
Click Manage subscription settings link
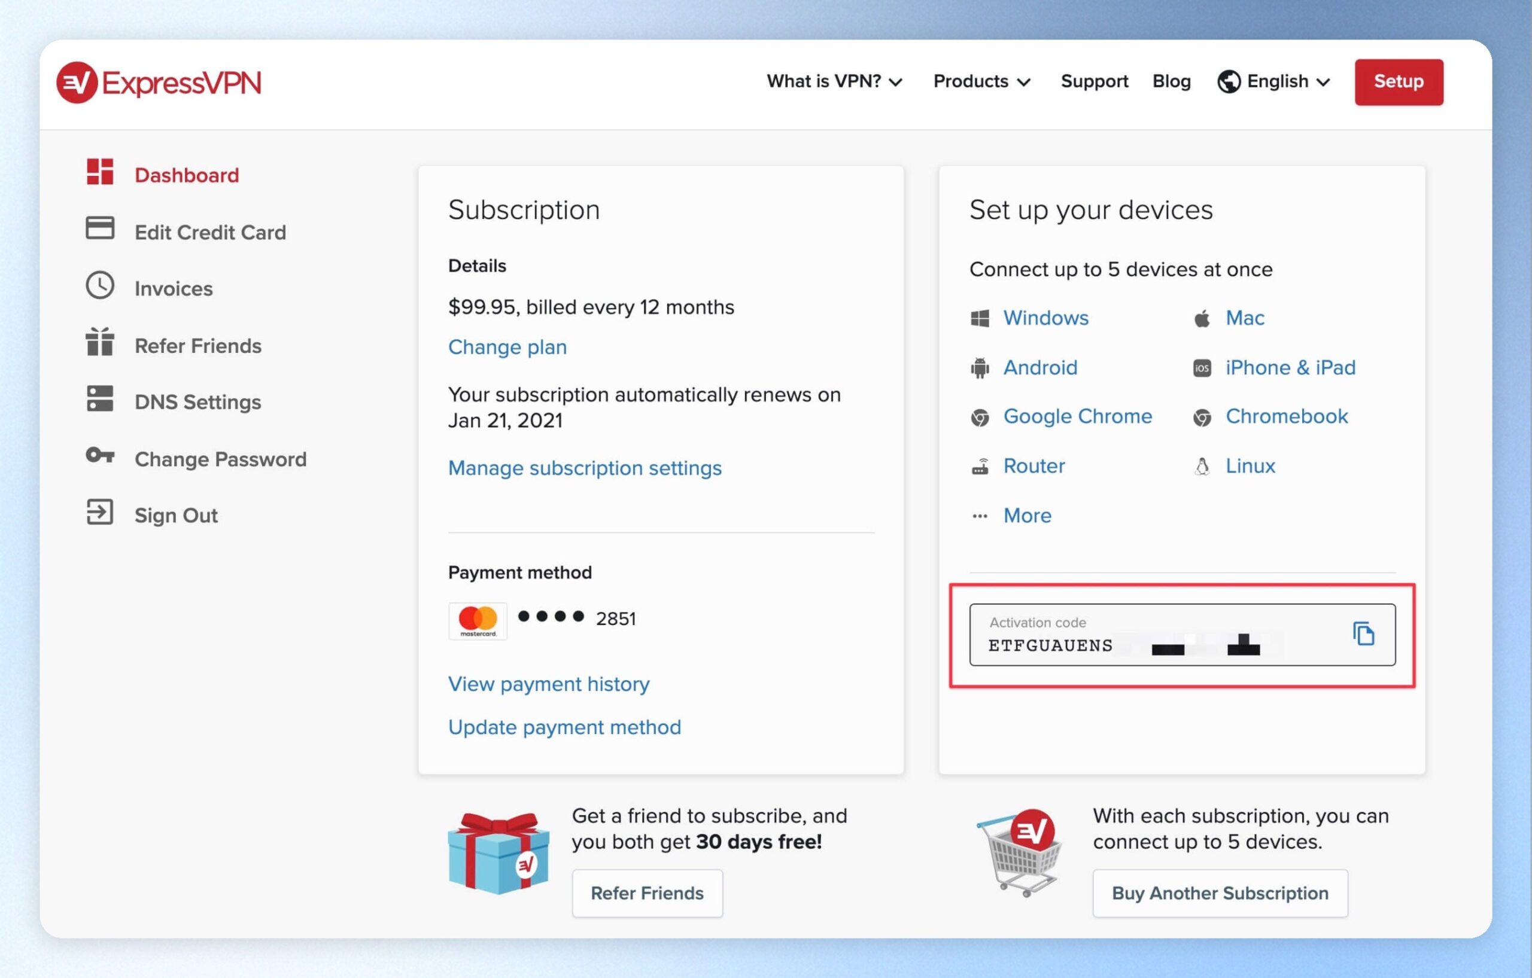[585, 468]
